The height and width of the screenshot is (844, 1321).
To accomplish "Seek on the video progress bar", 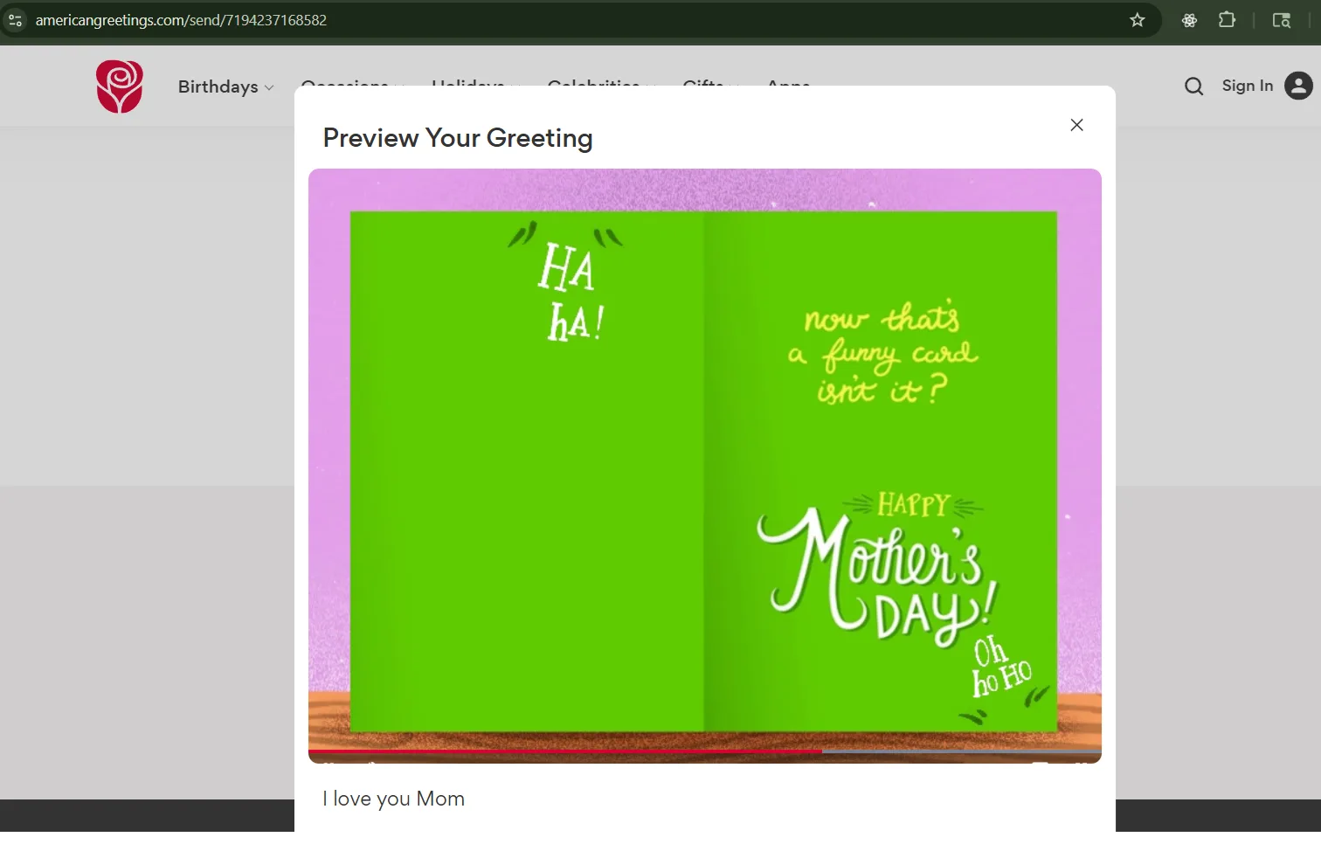I will tap(705, 751).
